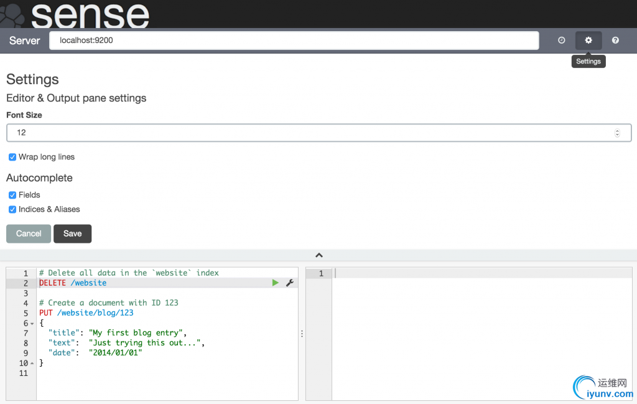
Task: Click the Settings gear icon
Action: tap(588, 40)
